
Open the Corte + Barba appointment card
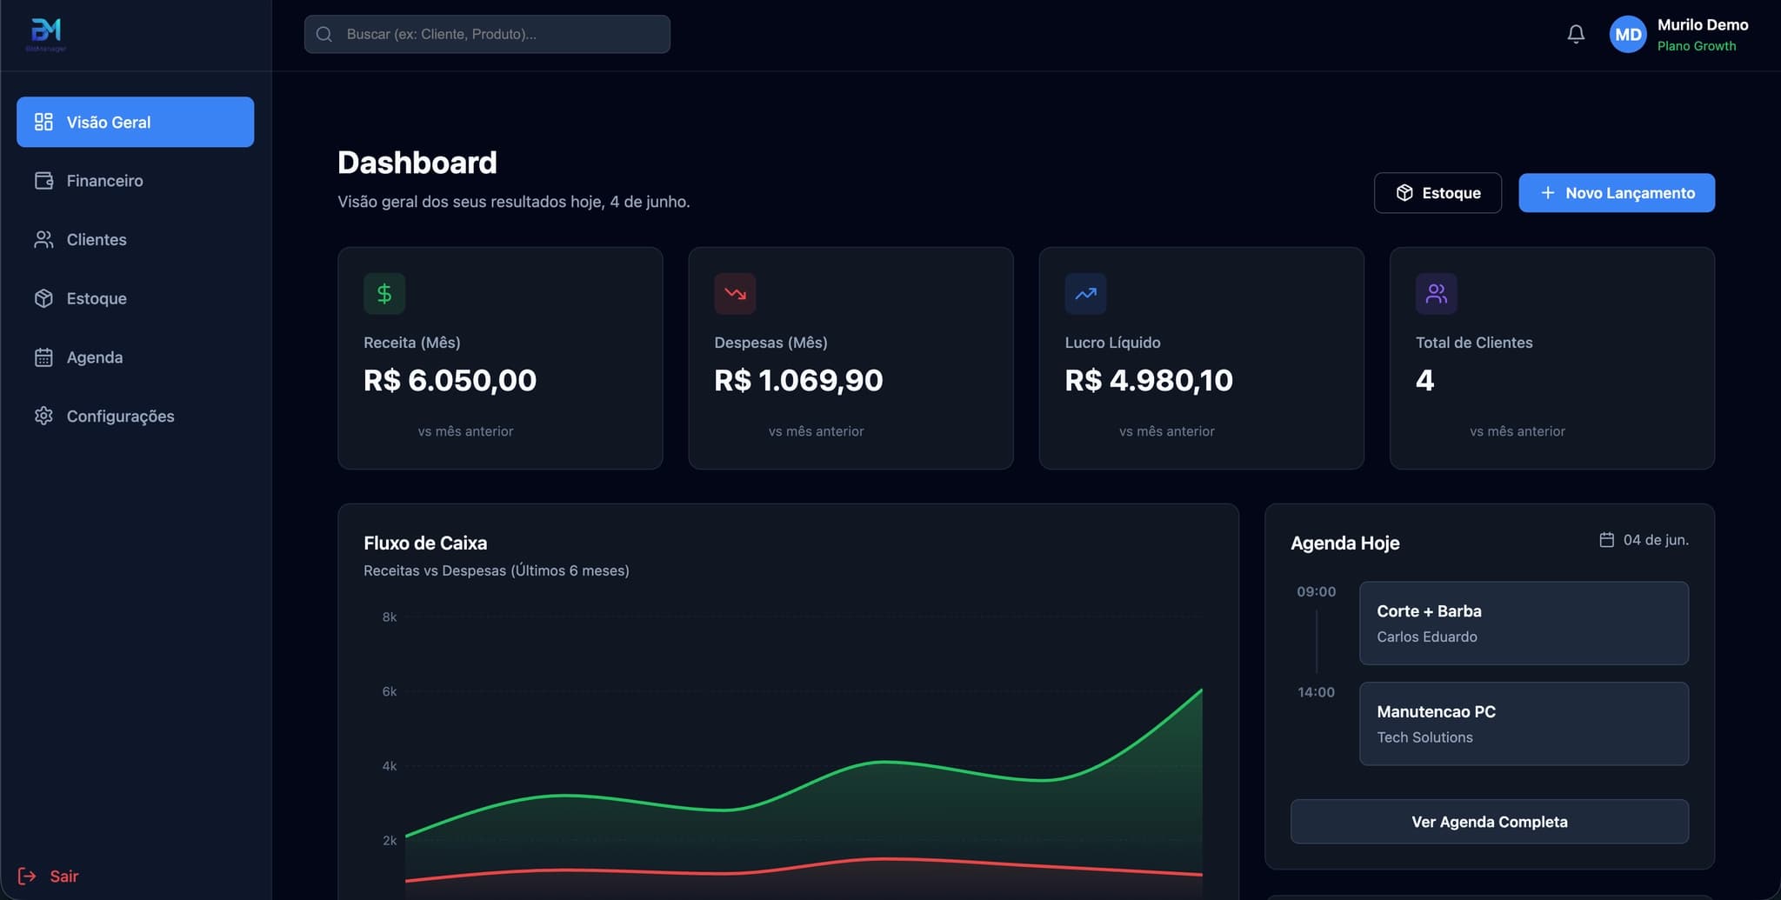(x=1524, y=623)
